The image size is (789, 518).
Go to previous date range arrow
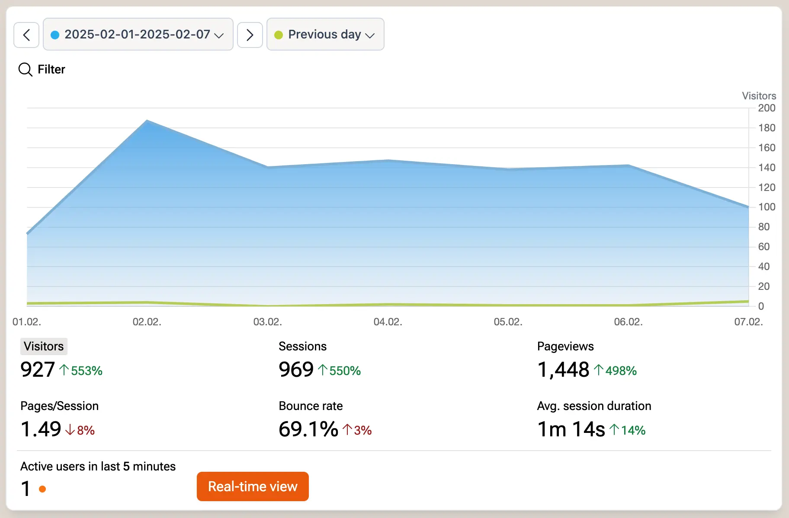click(26, 35)
